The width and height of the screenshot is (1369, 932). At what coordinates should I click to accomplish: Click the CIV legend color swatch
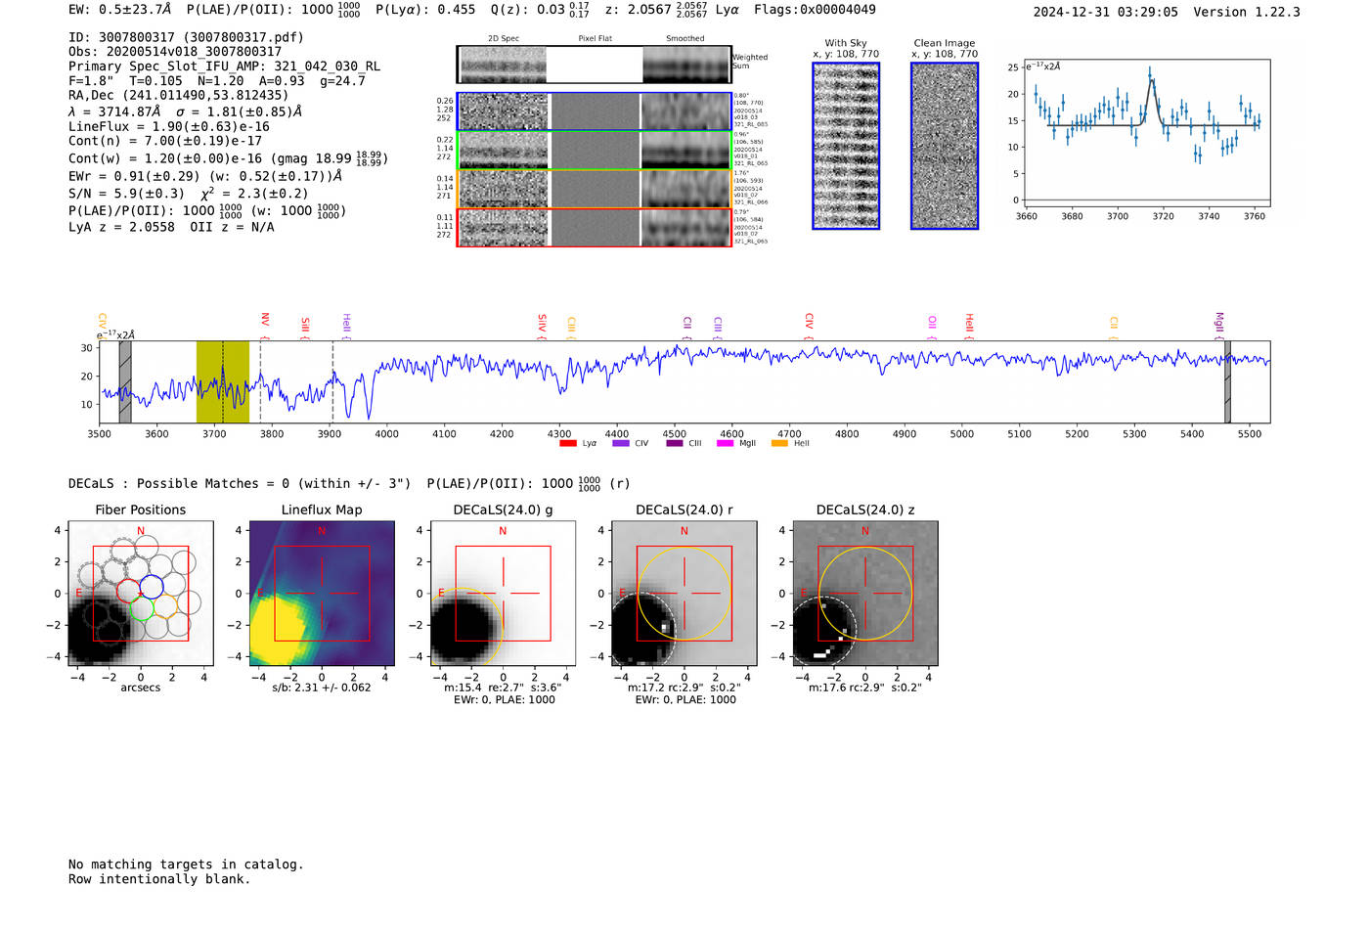pos(621,443)
